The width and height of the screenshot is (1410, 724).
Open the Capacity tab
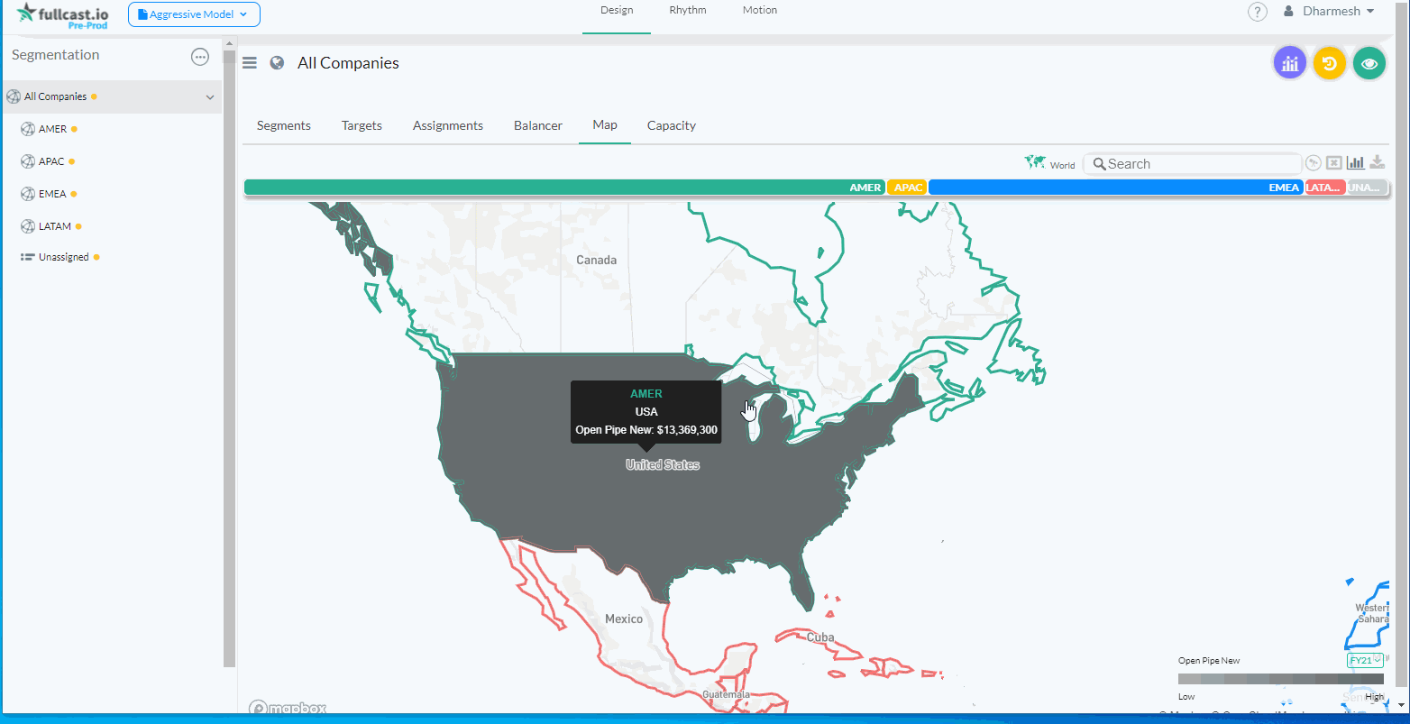click(x=672, y=125)
